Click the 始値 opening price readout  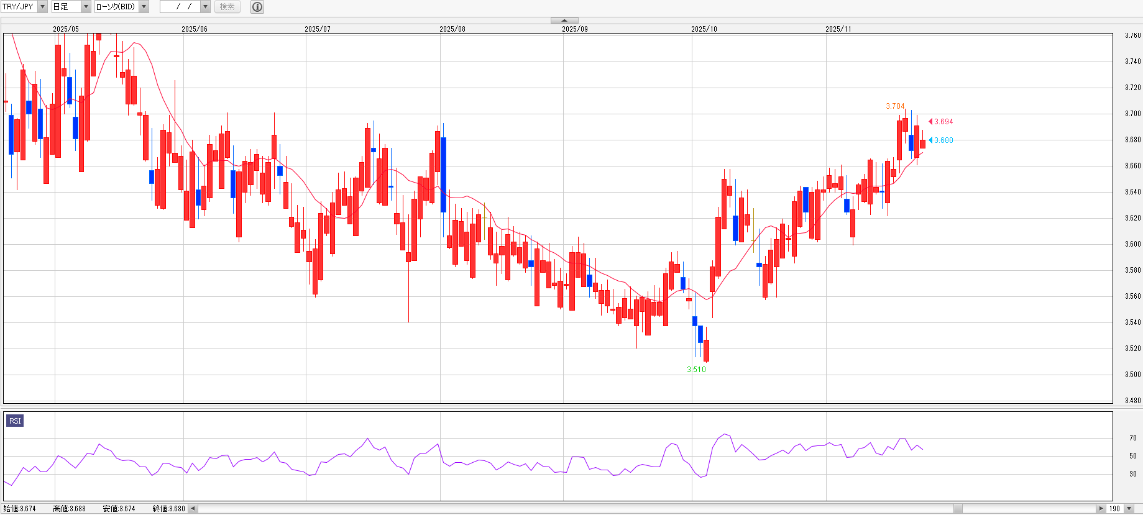(x=20, y=509)
